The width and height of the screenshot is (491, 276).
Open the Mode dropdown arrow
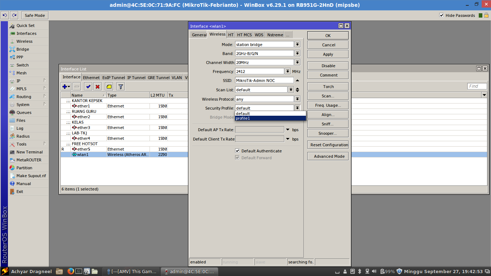pos(297,44)
